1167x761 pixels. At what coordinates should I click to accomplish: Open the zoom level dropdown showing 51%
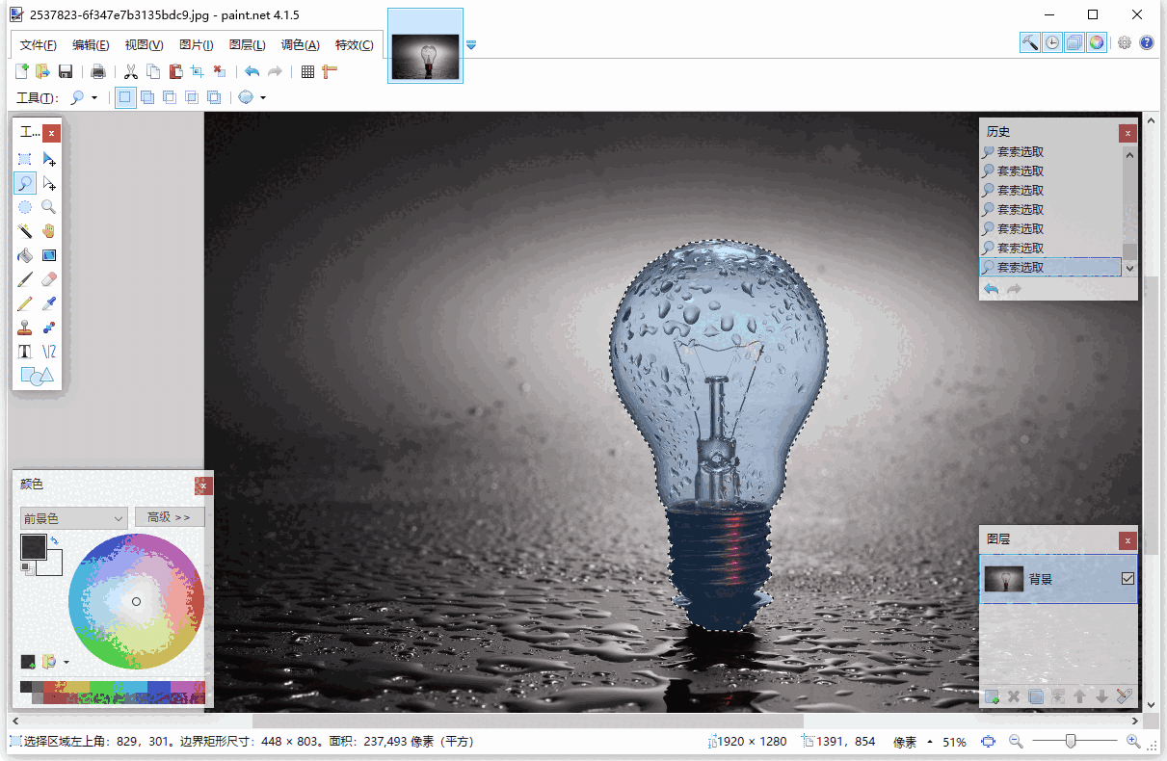pyautogui.click(x=955, y=742)
